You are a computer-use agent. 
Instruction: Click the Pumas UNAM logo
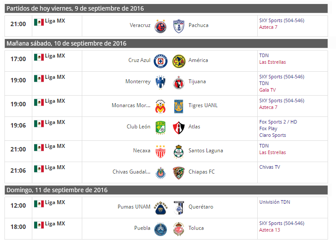click(x=160, y=208)
